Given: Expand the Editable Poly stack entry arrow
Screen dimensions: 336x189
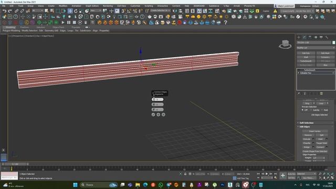Looking at the screenshot, I should click(x=299, y=73).
